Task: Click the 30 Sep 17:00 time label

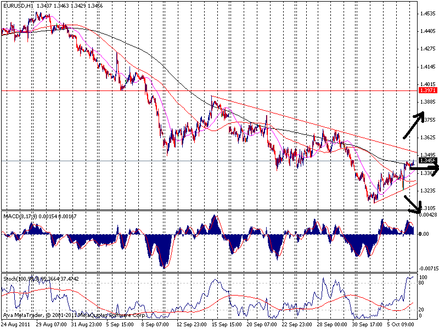Action: click(x=367, y=324)
